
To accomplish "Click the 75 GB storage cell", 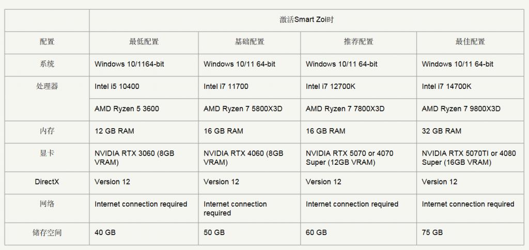I will [470, 233].
